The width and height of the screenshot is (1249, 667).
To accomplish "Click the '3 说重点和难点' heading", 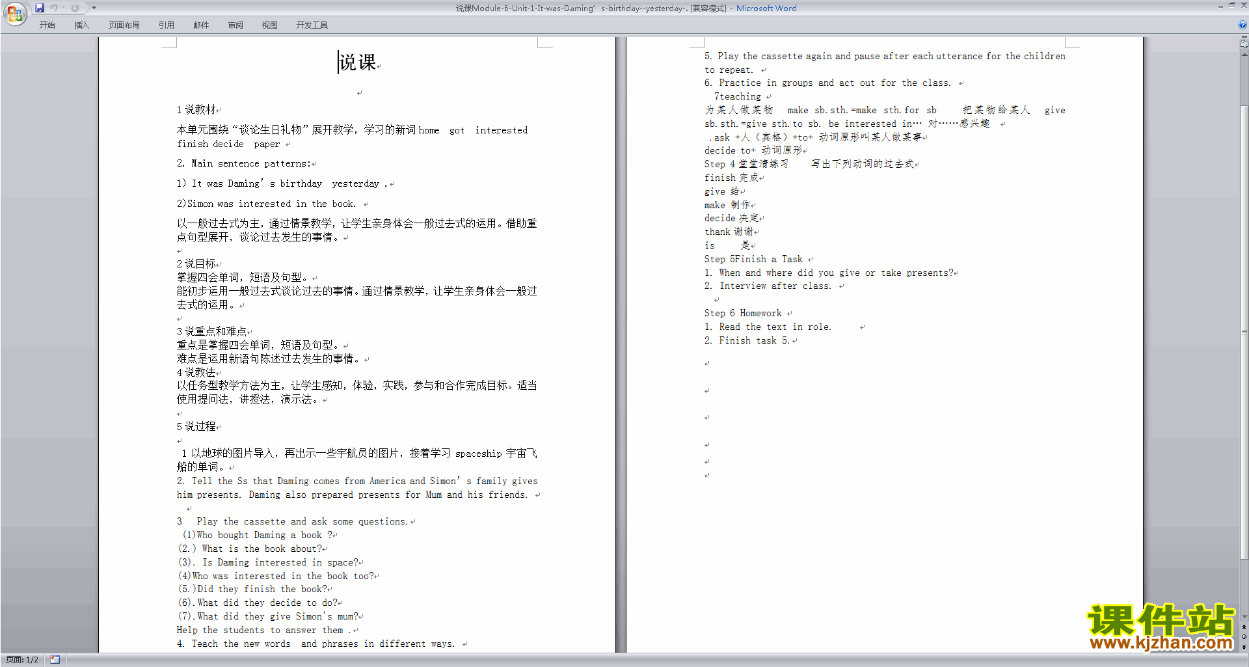I will (x=212, y=332).
